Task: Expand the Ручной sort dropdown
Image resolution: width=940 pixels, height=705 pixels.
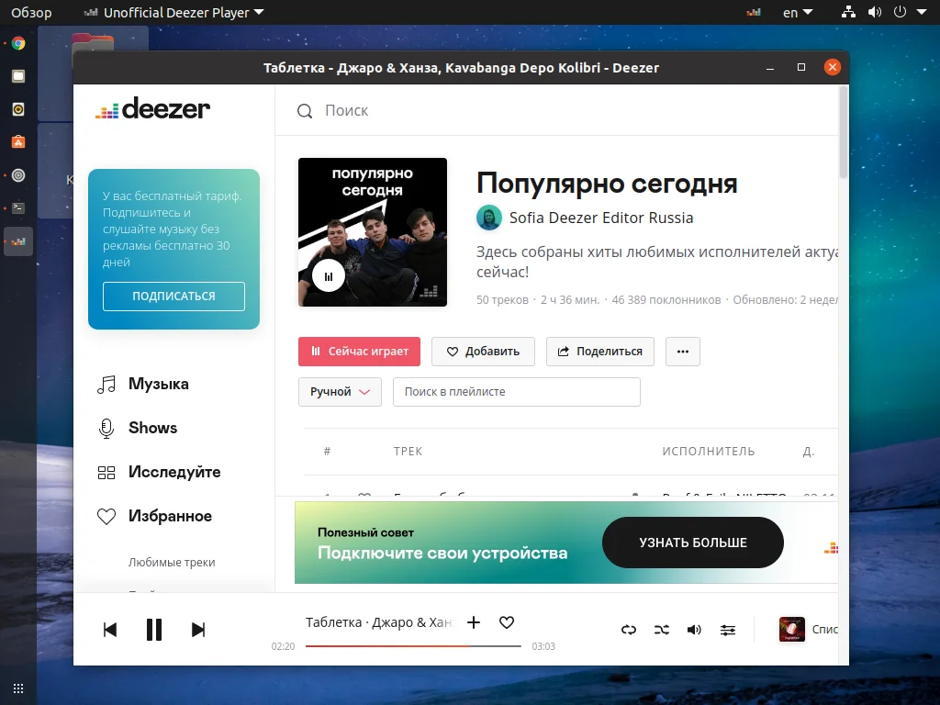Action: coord(340,392)
